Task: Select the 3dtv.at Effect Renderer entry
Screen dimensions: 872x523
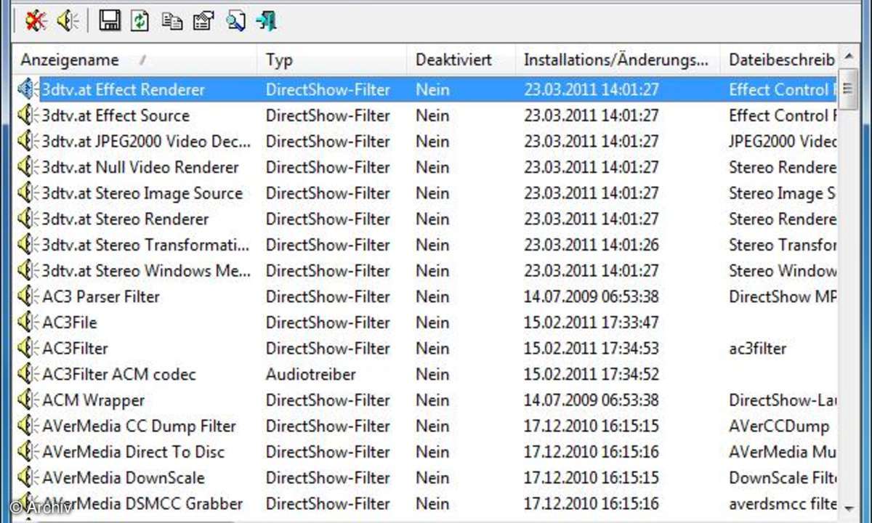Action: pyautogui.click(x=123, y=90)
